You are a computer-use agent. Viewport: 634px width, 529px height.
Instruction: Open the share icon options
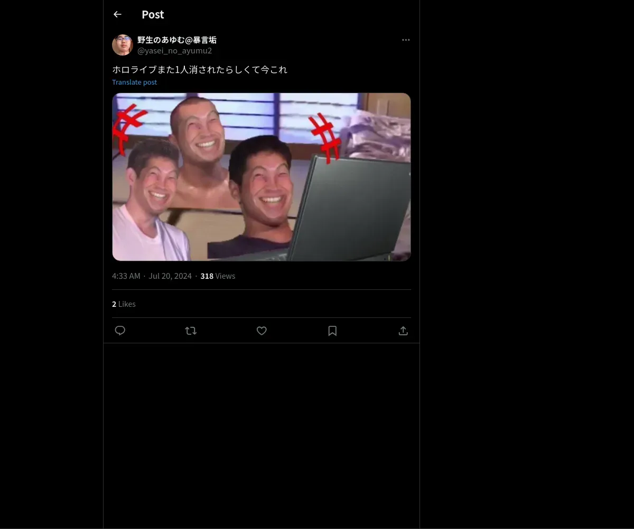403,331
